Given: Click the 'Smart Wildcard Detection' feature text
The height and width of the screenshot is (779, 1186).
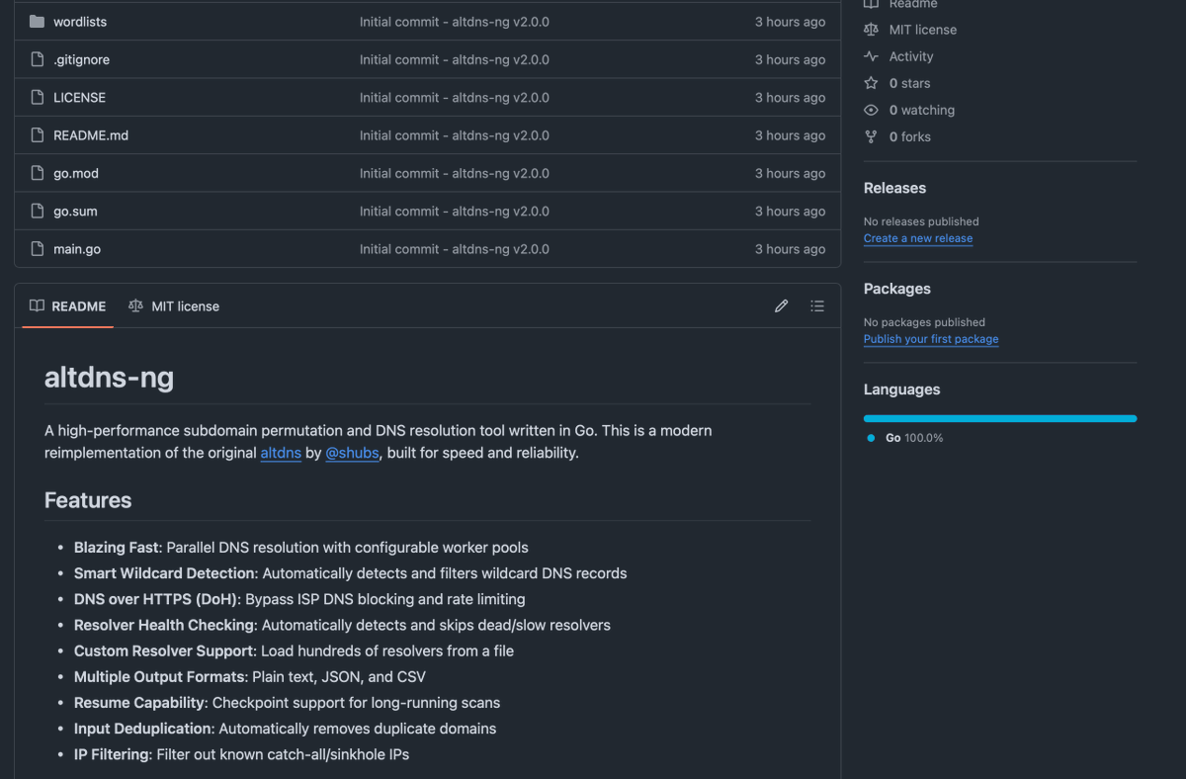Looking at the screenshot, I should [165, 573].
